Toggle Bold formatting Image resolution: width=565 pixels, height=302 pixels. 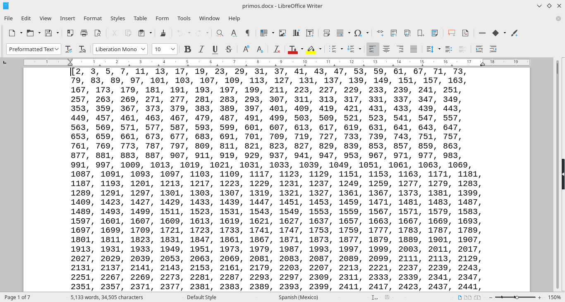click(x=187, y=49)
